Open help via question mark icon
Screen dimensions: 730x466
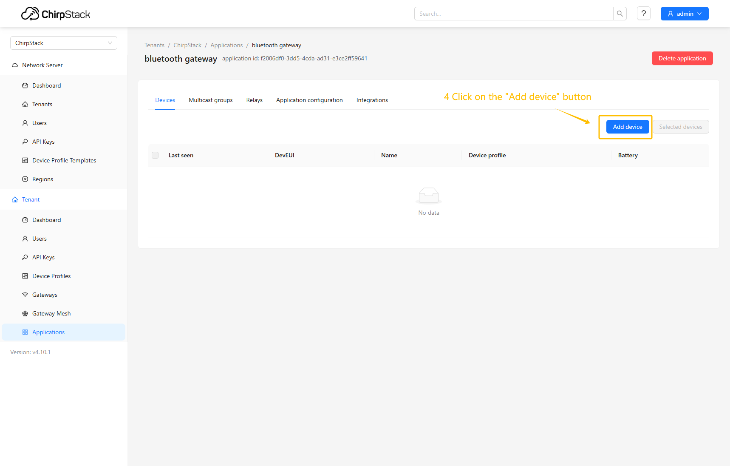(x=643, y=14)
